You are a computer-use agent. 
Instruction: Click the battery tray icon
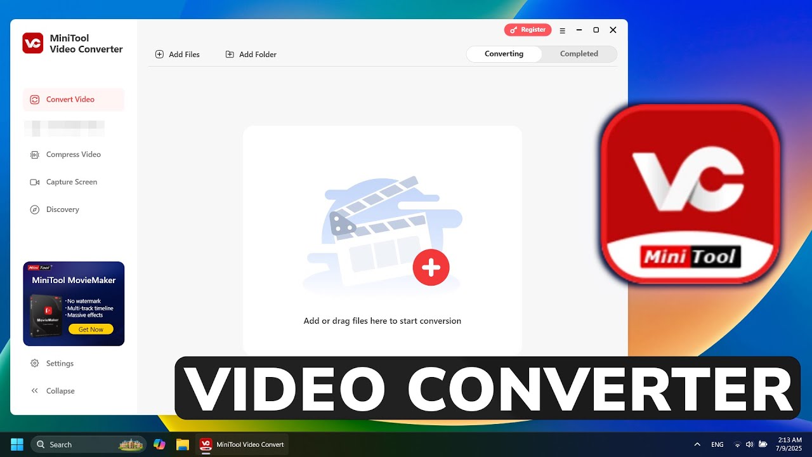pos(763,444)
